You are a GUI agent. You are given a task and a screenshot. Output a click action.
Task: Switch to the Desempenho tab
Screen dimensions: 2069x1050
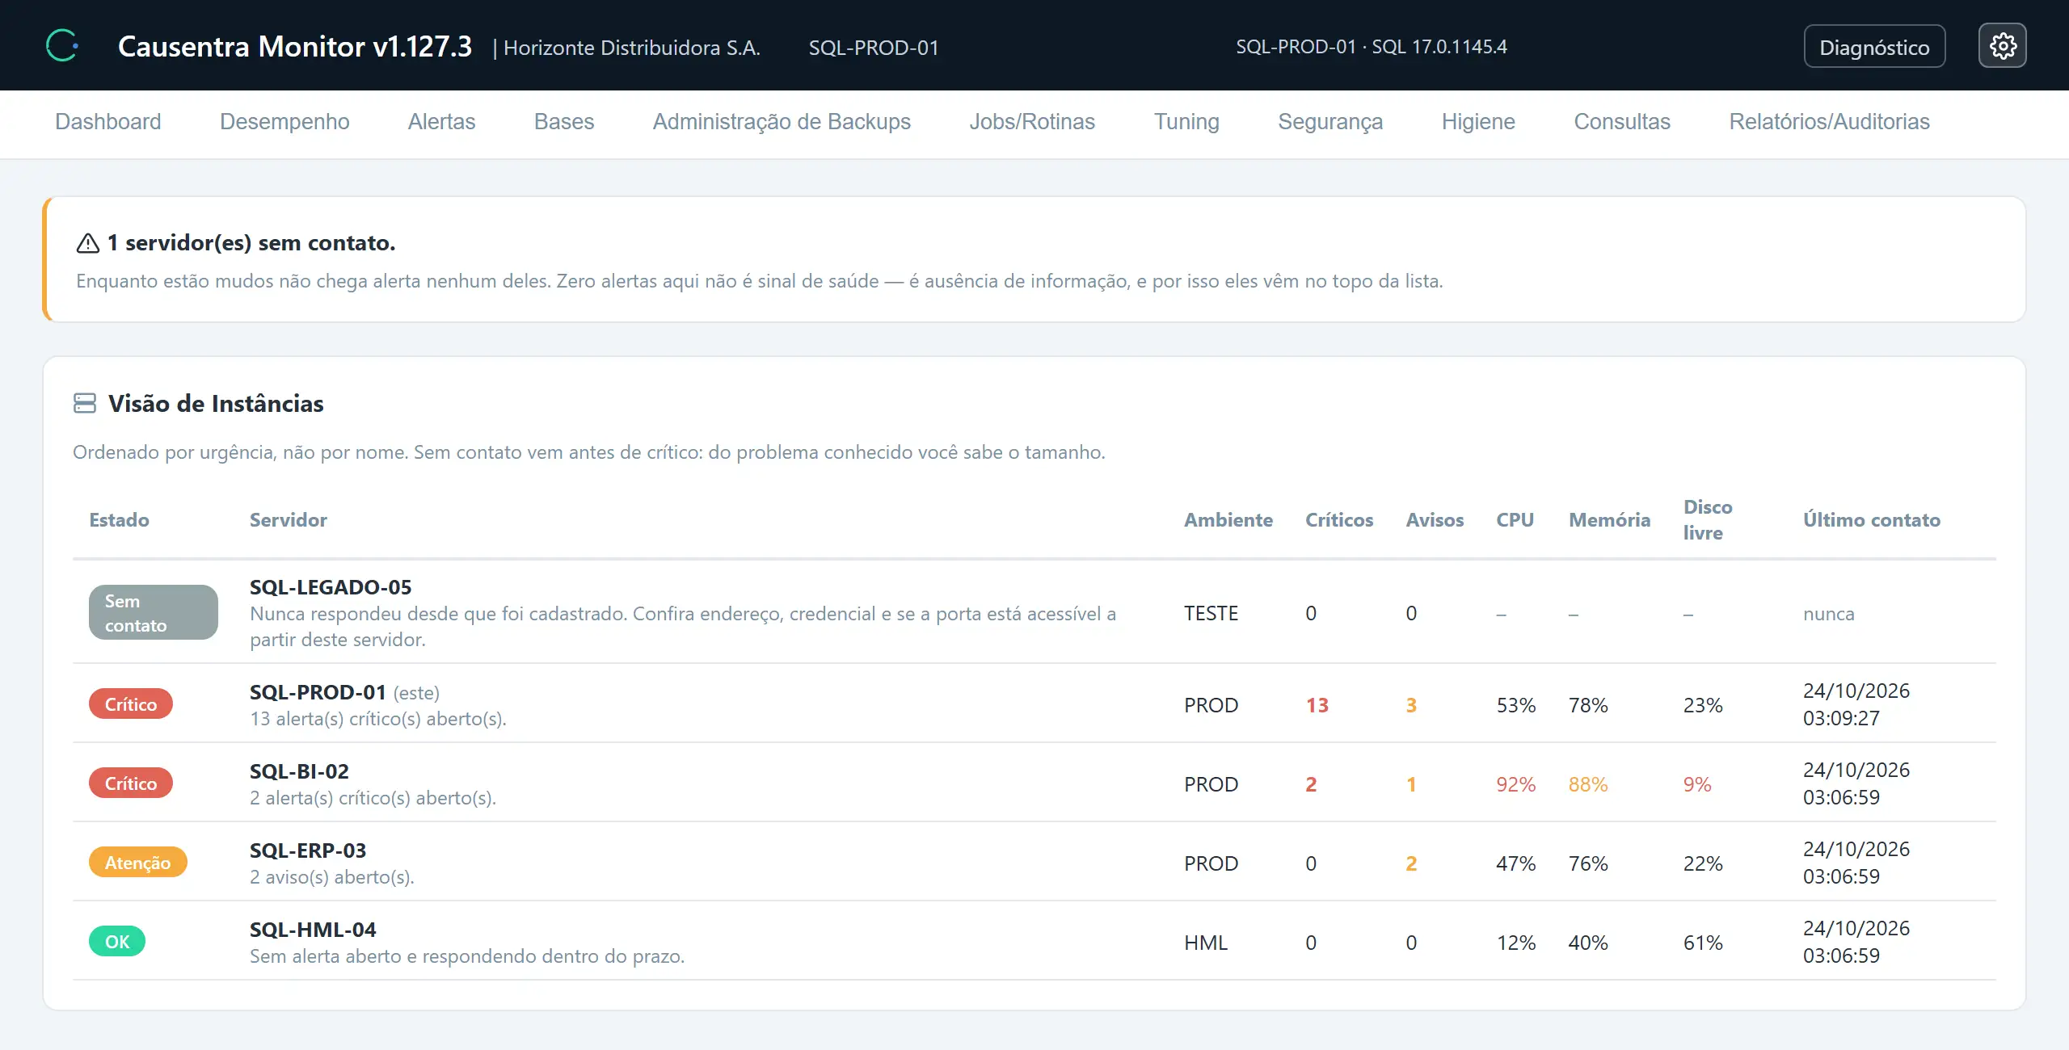click(284, 121)
